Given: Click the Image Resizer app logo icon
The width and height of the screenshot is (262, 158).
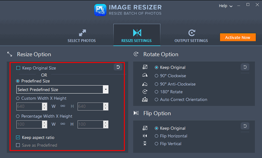Looking at the screenshot, I should pyautogui.click(x=100, y=10).
